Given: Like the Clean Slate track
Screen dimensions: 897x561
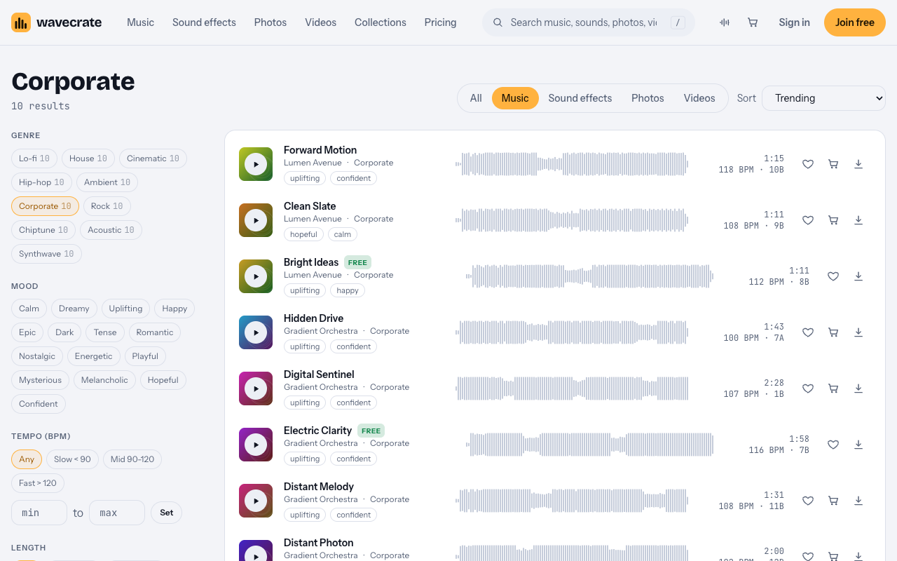Looking at the screenshot, I should 808,220.
